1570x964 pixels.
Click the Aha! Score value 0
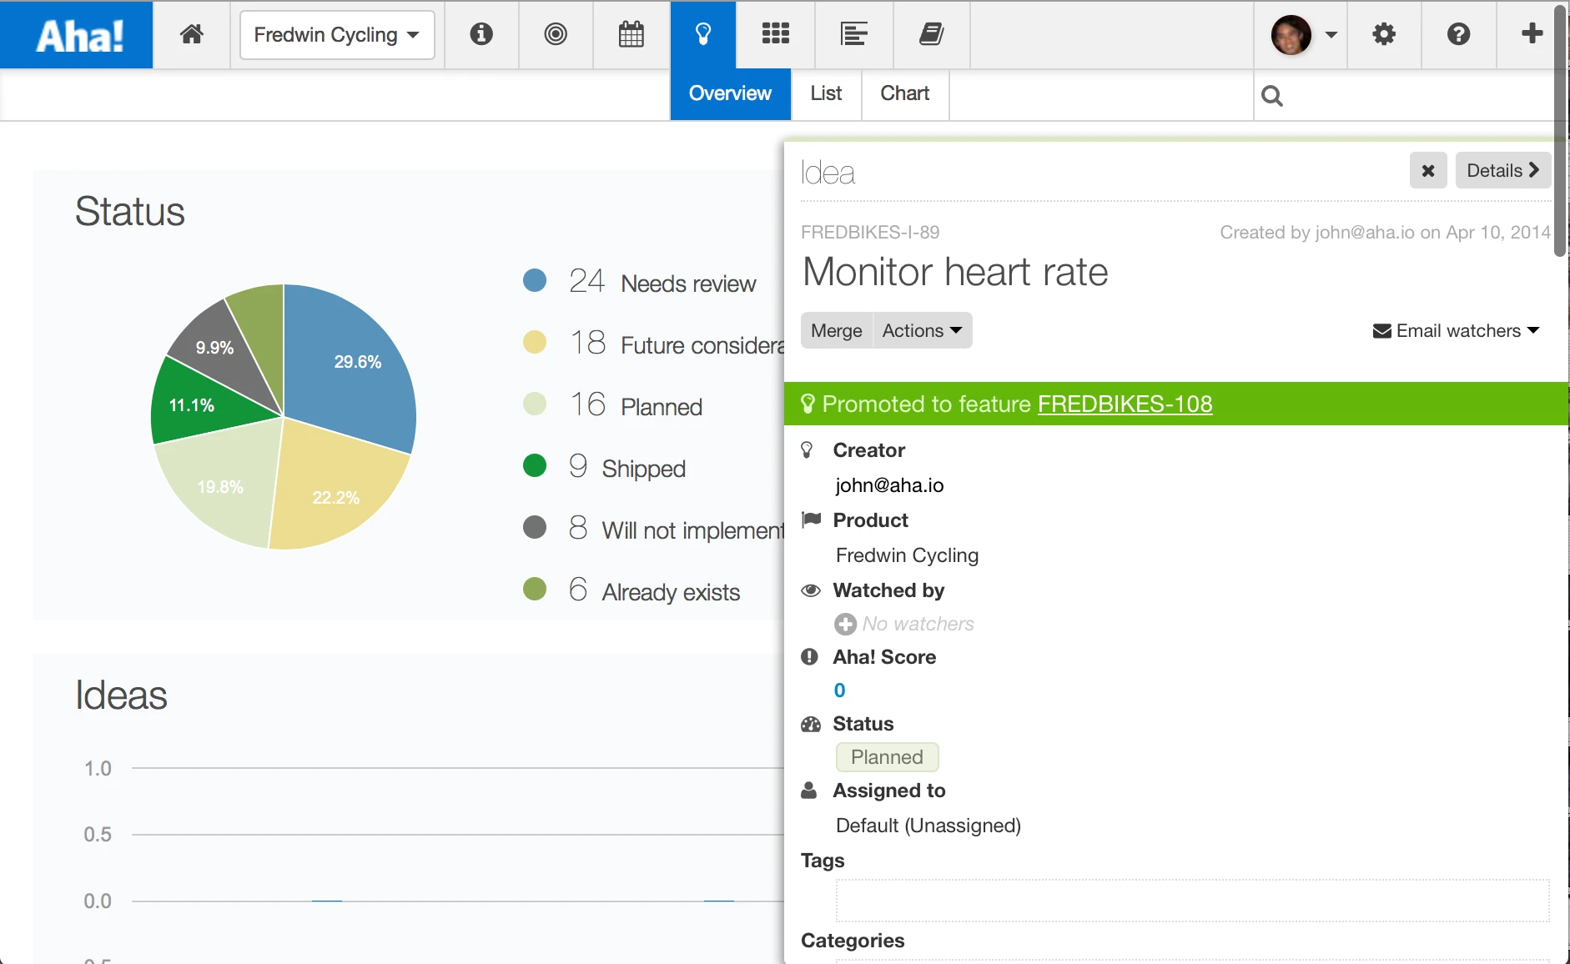click(839, 690)
